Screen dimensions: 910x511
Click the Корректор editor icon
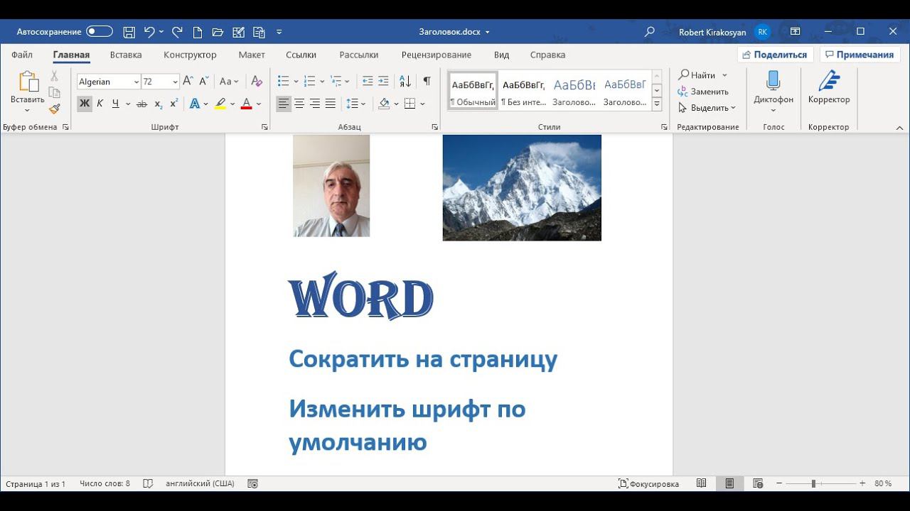coord(828,82)
